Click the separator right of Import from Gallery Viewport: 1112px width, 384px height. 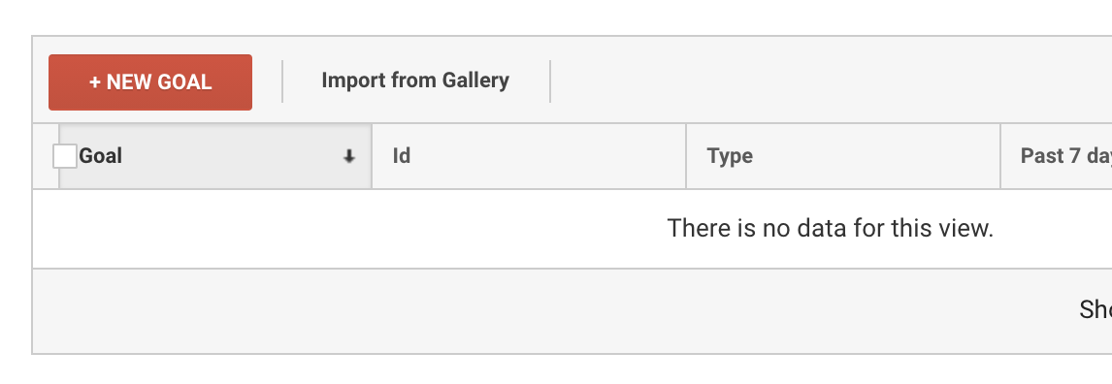click(x=549, y=81)
